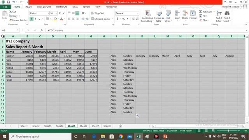Image resolution: width=249 pixels, height=140 pixels.
Task: Open the Calibri font name dropdown
Action: coord(48,13)
